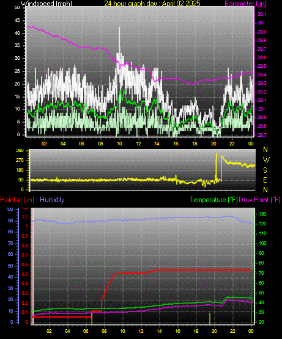Viewport: 282px width, 339px height.
Task: Click the W compass label on wind direction chart
Action: tap(266, 160)
